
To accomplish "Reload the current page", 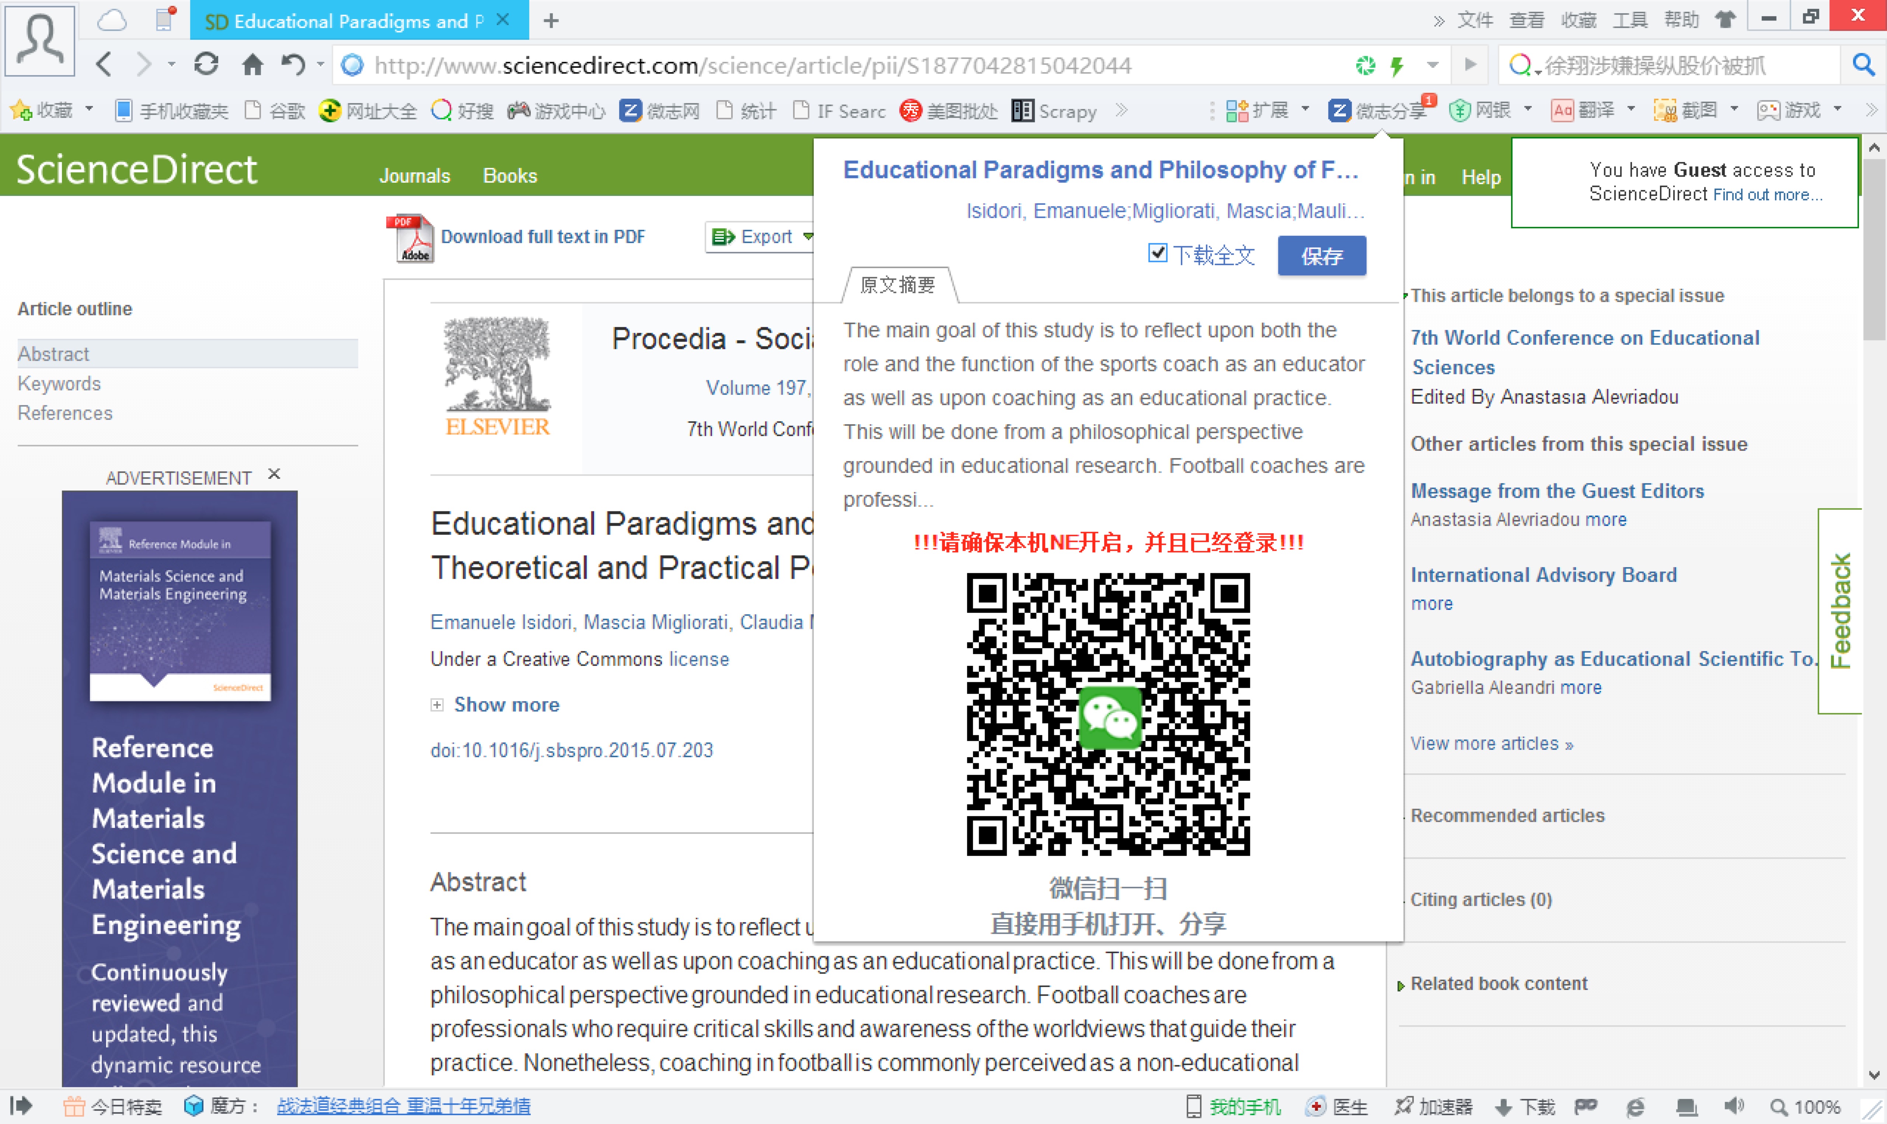I will pyautogui.click(x=206, y=64).
